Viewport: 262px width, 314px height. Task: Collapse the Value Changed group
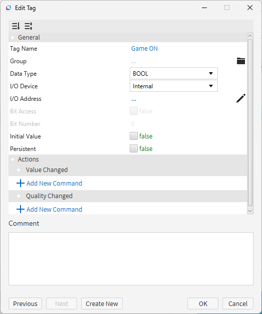(x=19, y=171)
